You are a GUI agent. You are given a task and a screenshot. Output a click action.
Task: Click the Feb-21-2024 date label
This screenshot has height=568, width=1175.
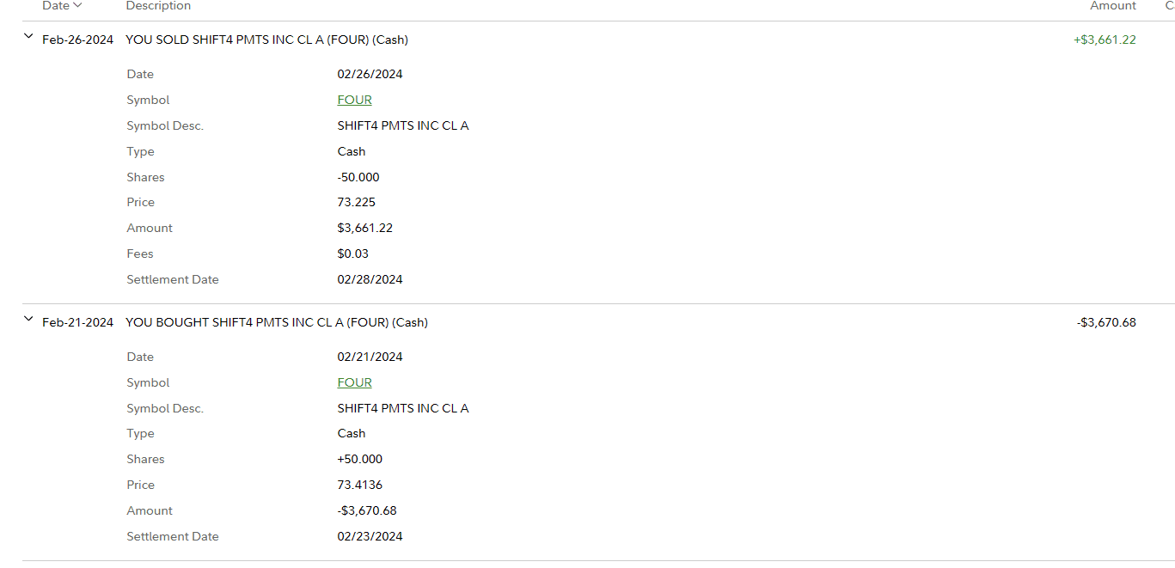click(77, 322)
